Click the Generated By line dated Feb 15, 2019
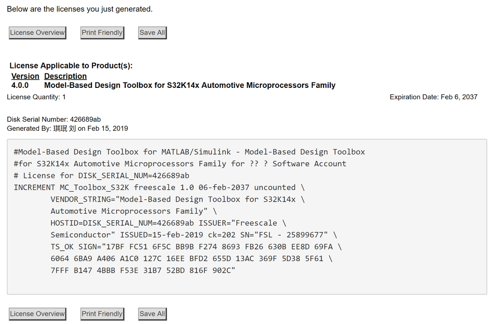 click(x=67, y=128)
